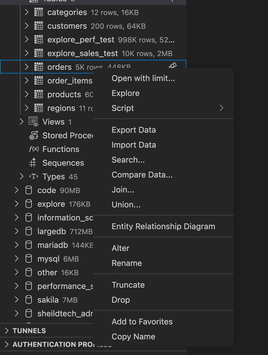Open the Script submenu
The width and height of the screenshot is (268, 355).
tap(123, 108)
